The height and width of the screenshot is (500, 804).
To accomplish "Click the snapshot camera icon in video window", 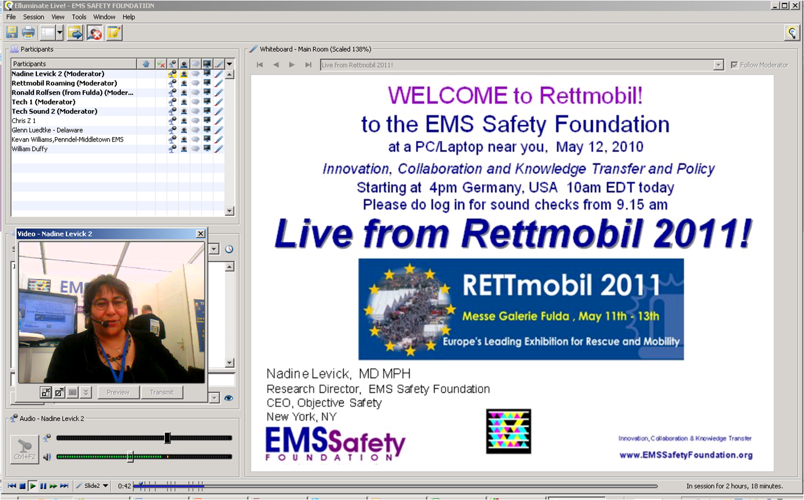I will tap(73, 393).
